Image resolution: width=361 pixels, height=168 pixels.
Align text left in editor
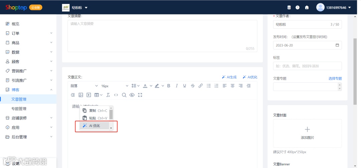[225, 86]
